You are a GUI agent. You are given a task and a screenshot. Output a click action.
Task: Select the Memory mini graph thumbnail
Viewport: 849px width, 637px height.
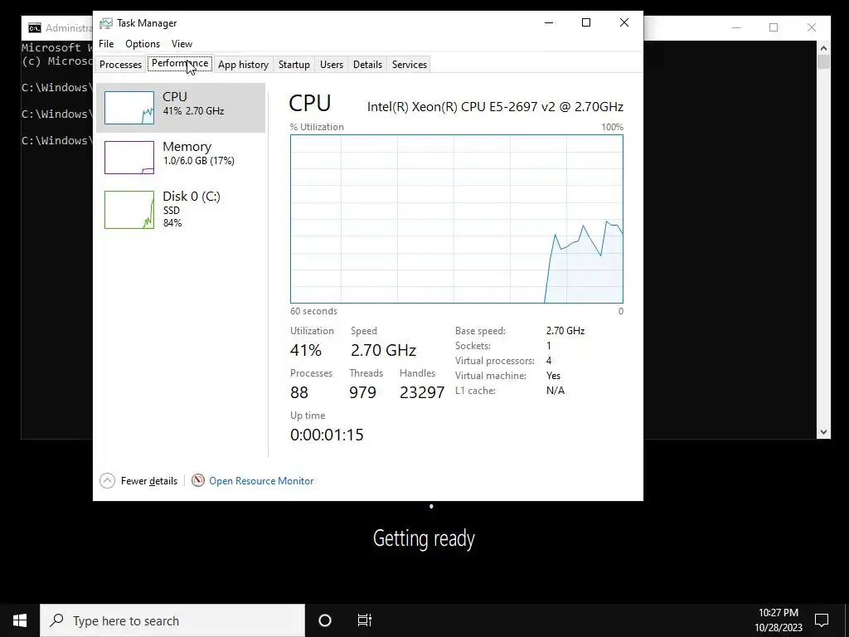tap(129, 158)
